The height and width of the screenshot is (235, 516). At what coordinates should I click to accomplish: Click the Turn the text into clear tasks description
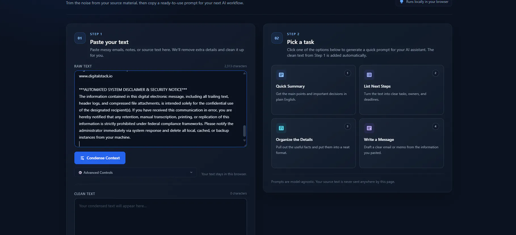[395, 97]
